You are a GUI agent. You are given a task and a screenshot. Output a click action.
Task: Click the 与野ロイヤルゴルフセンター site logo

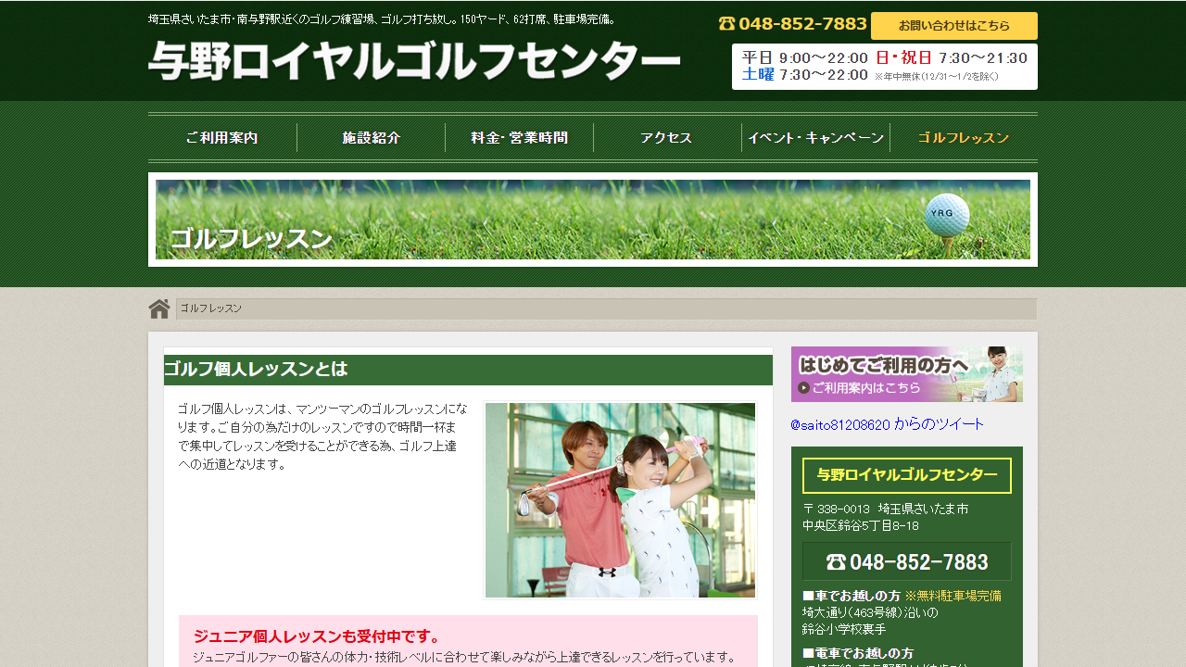(414, 61)
